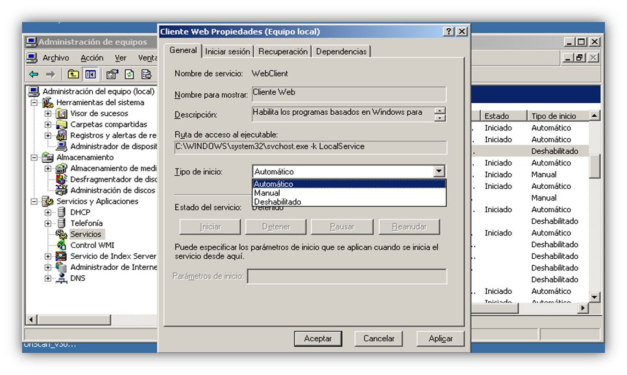Screen dimensions: 627x375
Task: Click the Administración de discos icon
Action: pyautogui.click(x=62, y=190)
